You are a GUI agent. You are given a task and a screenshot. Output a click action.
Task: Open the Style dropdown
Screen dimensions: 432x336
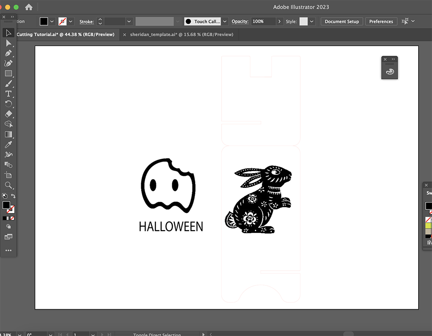pos(312,21)
